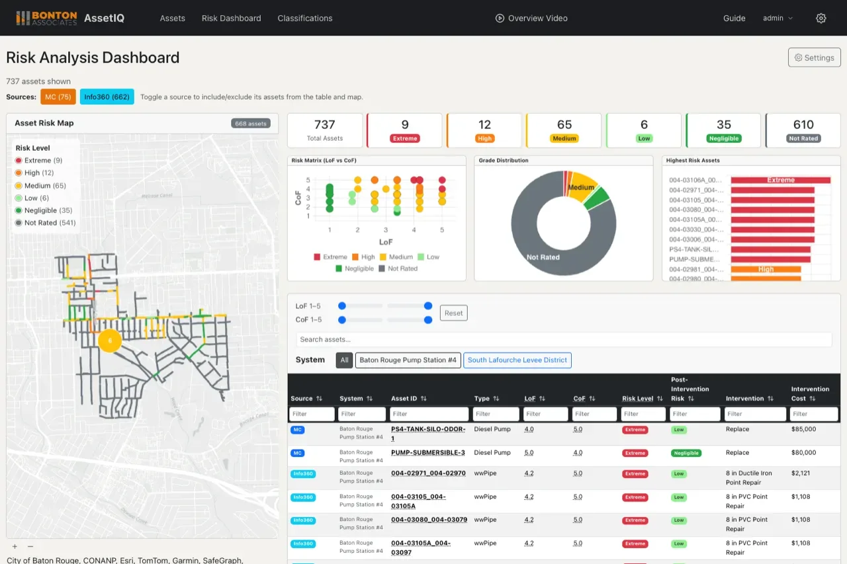Play the Overview Video

point(531,19)
